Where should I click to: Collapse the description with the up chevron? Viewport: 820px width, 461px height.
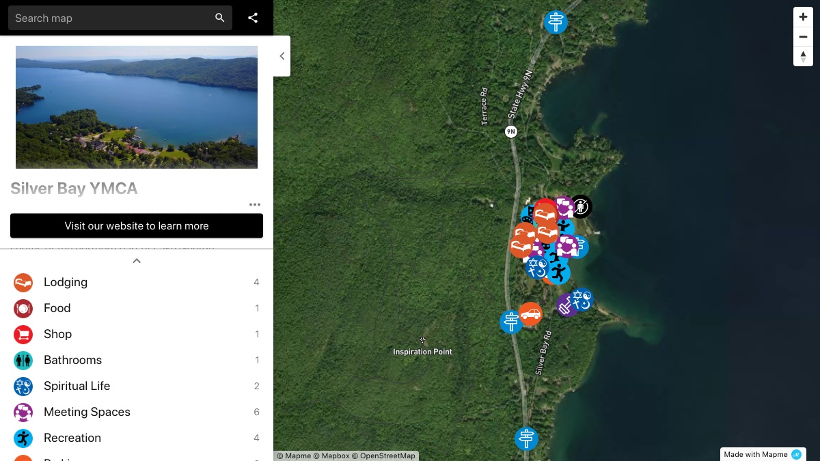tap(137, 261)
